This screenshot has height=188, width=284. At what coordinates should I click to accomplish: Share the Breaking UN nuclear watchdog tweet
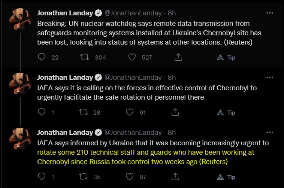point(178,57)
